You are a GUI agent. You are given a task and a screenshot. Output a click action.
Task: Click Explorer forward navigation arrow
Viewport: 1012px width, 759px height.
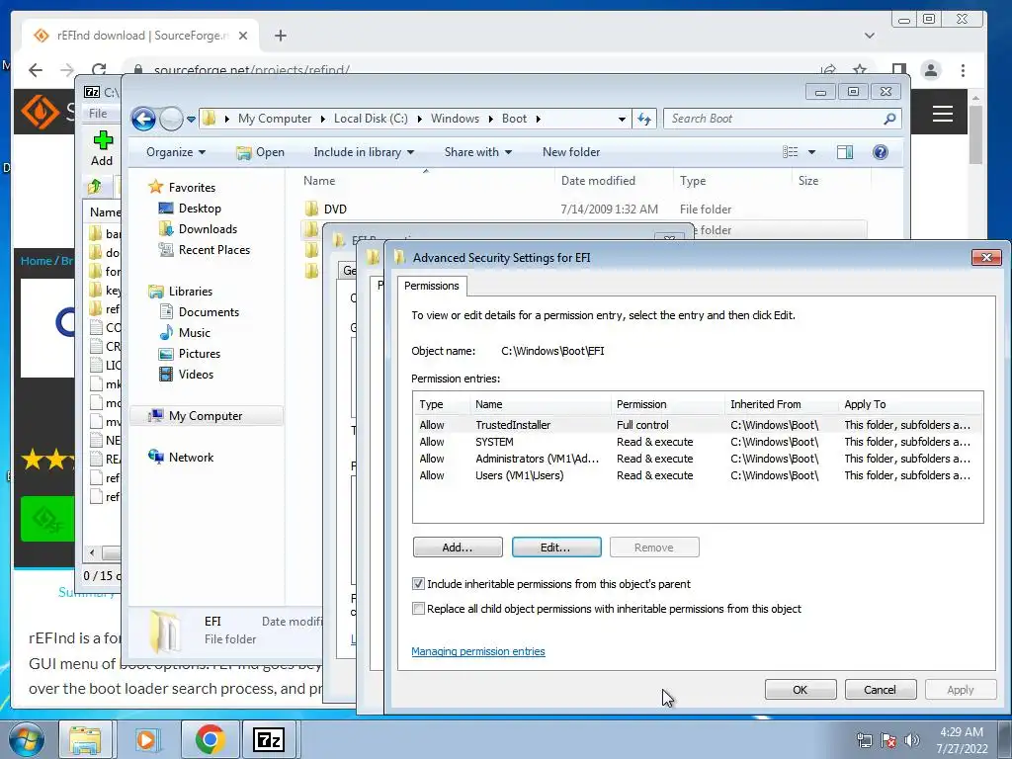(171, 119)
